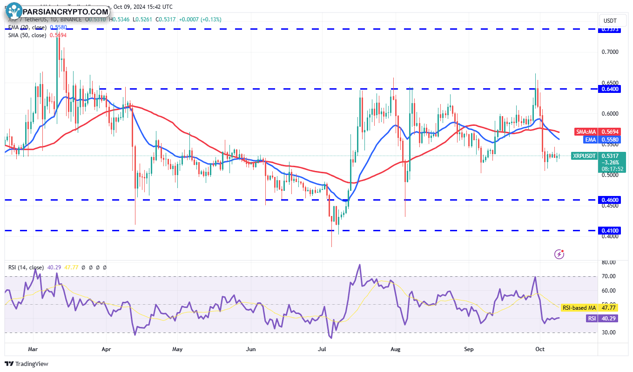The image size is (633, 372).
Task: Click the Jun label on time axis
Action: click(x=251, y=348)
